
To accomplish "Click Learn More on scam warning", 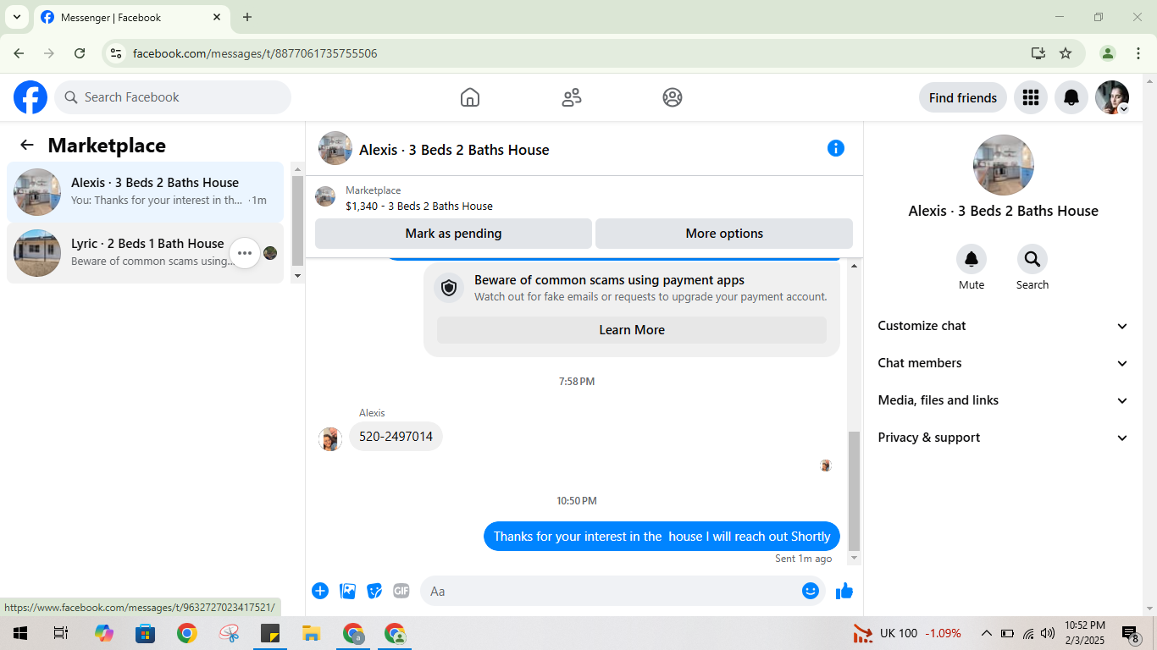I will [632, 330].
